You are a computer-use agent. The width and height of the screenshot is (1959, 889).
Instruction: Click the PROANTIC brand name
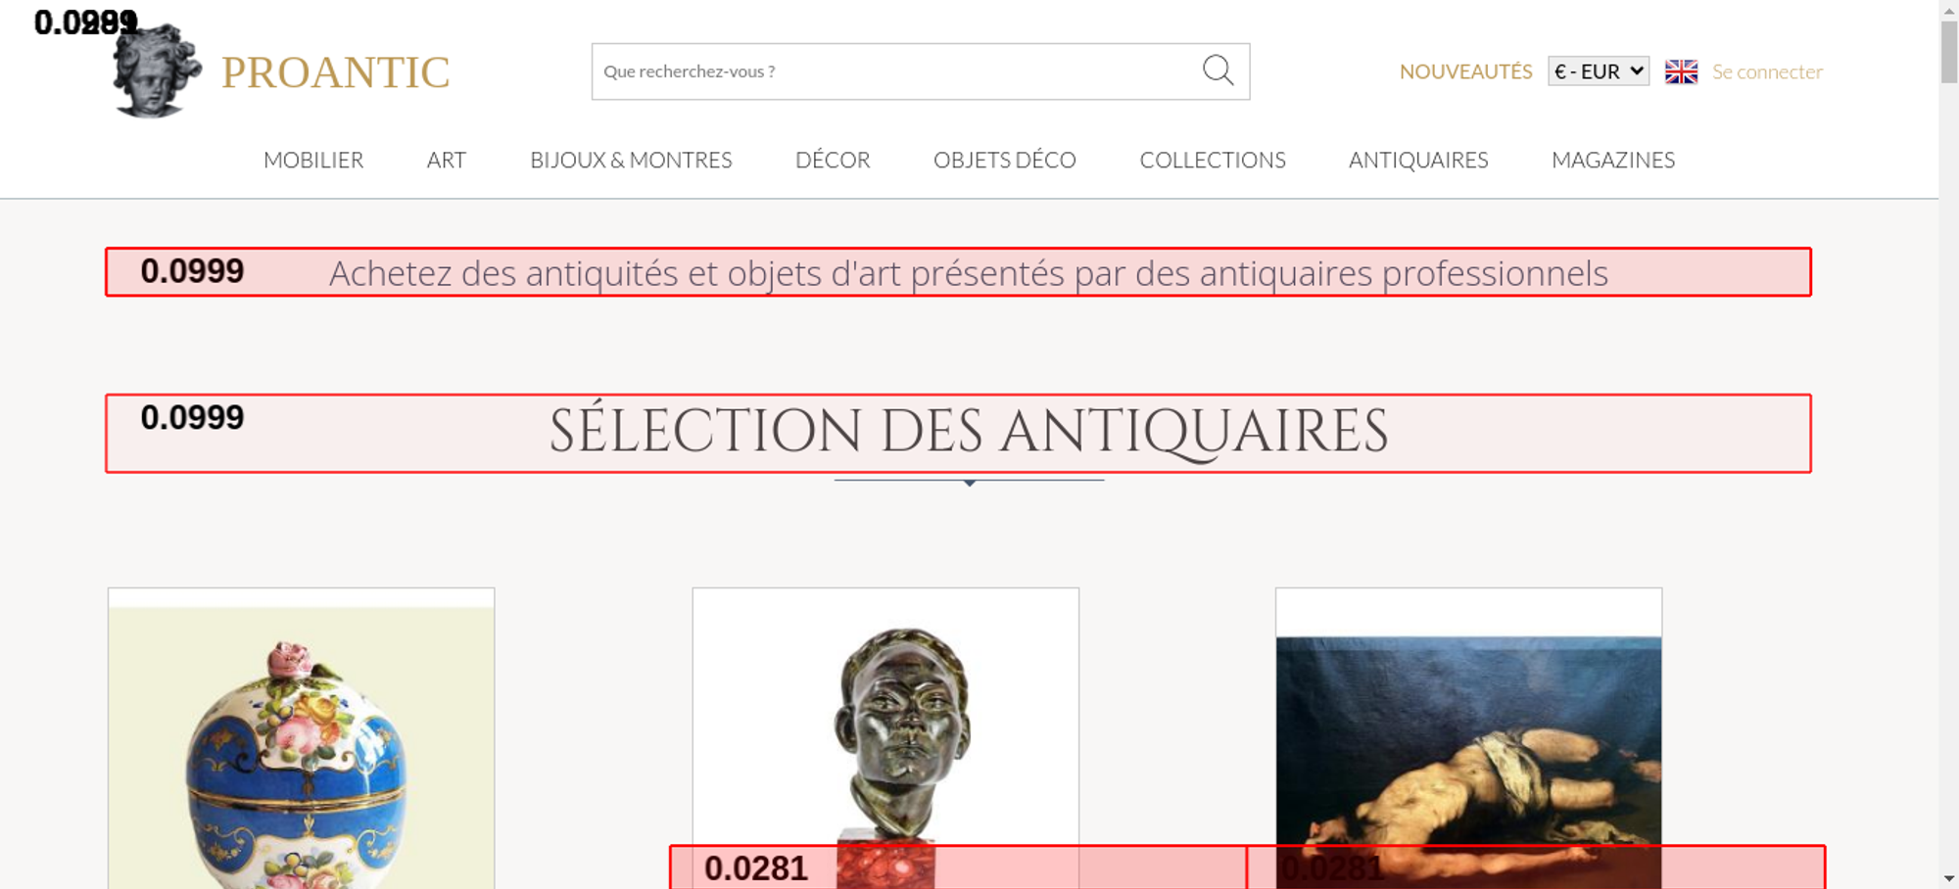coord(335,72)
